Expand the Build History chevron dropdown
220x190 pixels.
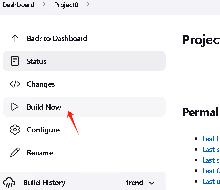tap(152, 183)
